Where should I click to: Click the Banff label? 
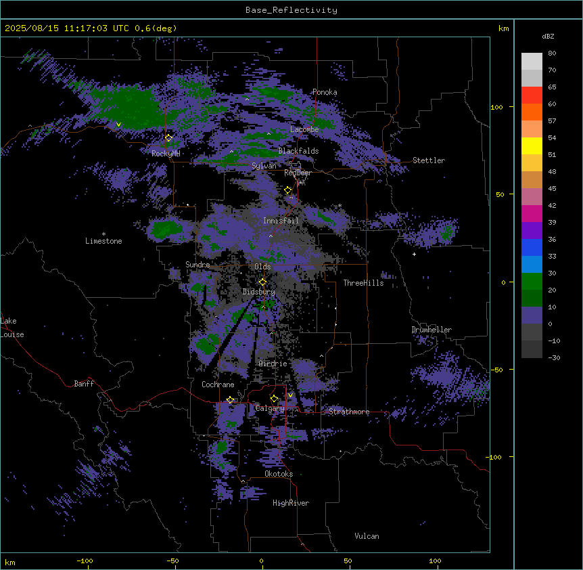tap(84, 384)
